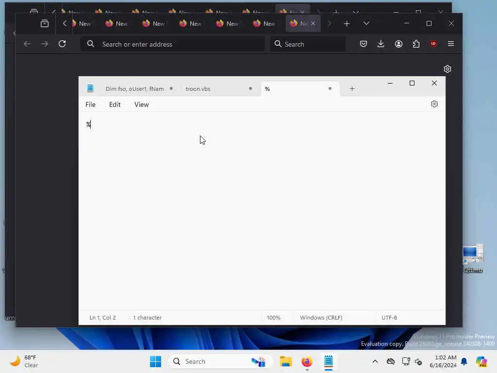
Task: Open Notepad File menu
Action: coord(90,105)
